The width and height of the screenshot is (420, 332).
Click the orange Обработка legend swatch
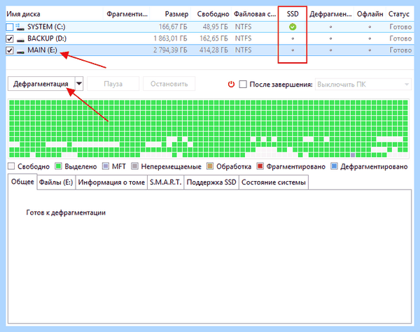[210, 166]
